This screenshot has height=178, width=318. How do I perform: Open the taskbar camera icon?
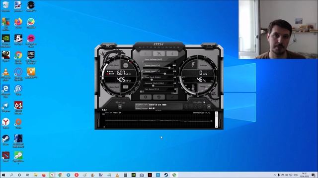(142, 175)
